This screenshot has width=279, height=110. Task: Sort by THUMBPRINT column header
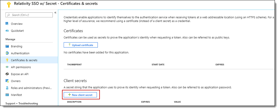point(75,65)
